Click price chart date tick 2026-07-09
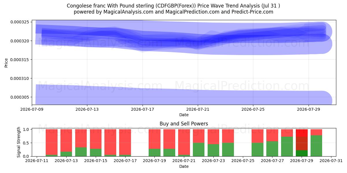 32,109
